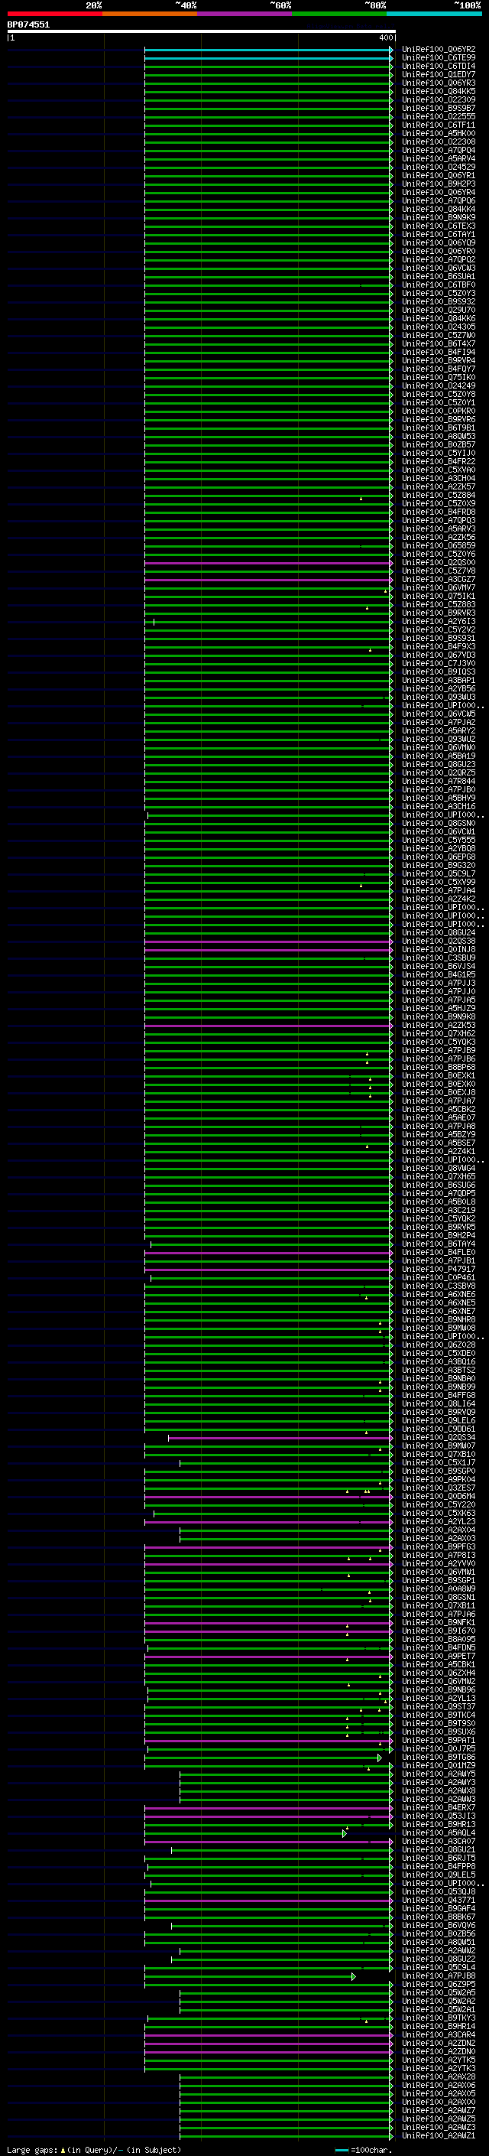Click the UniRef100_B6SUA1 label

(438, 276)
